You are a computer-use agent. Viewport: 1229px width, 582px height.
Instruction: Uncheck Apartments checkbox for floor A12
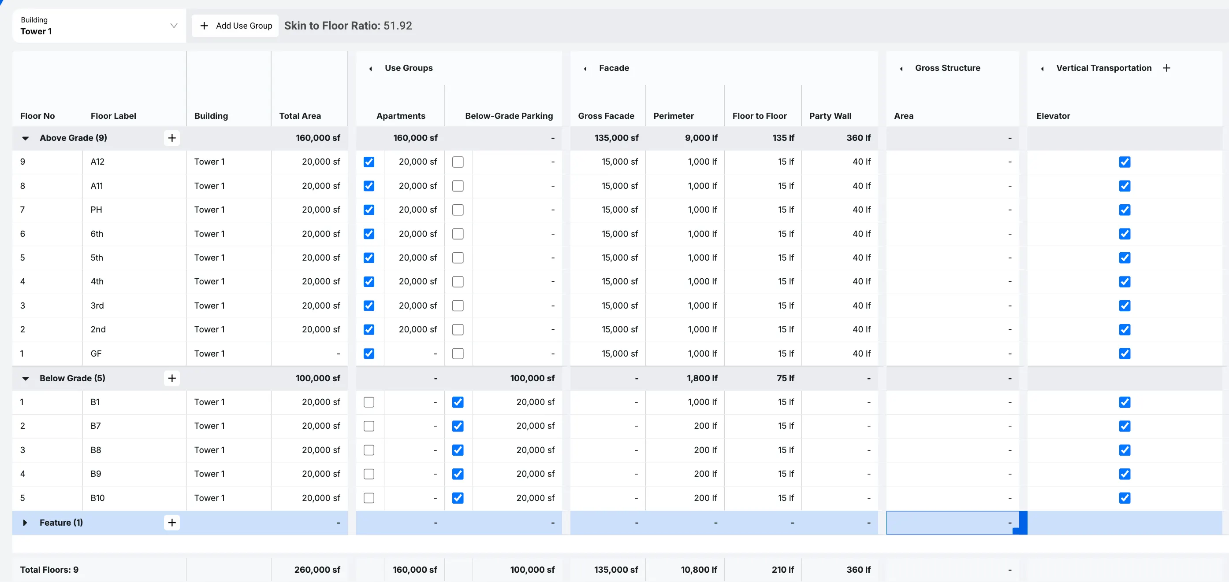click(369, 162)
